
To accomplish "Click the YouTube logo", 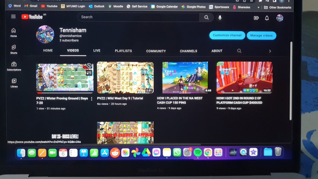I will (x=32, y=17).
